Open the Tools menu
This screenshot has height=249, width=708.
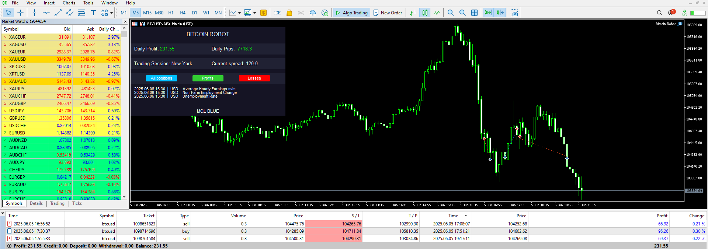pyautogui.click(x=88, y=3)
